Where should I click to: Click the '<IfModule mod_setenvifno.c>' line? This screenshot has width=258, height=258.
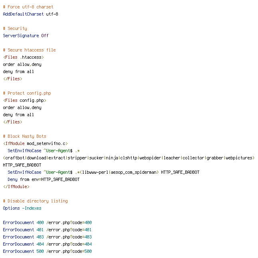(36, 144)
